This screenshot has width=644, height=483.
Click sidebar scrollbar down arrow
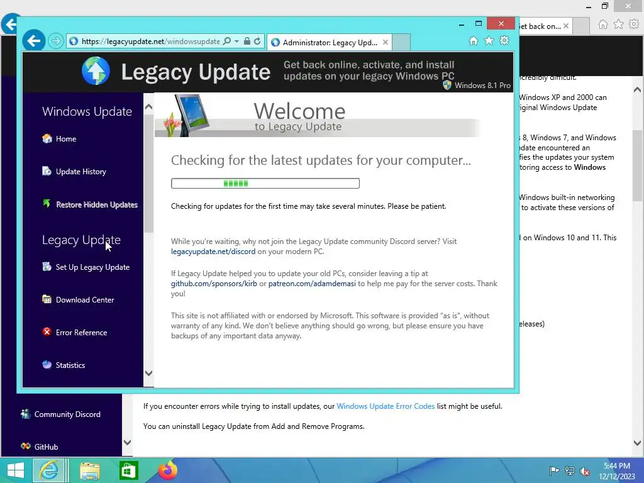point(148,373)
